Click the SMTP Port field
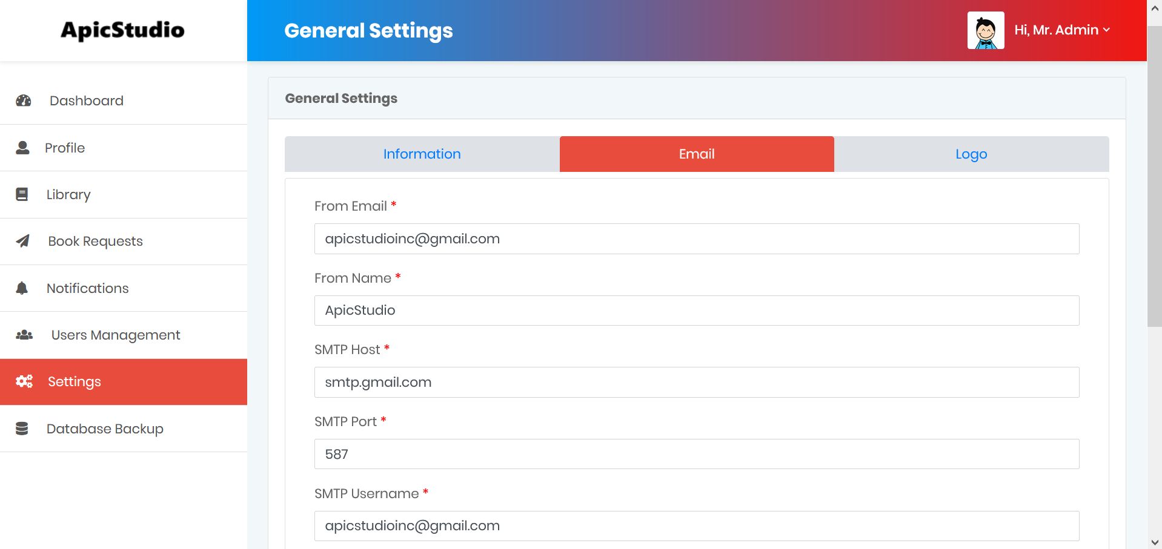The height and width of the screenshot is (549, 1162). pyautogui.click(x=697, y=454)
